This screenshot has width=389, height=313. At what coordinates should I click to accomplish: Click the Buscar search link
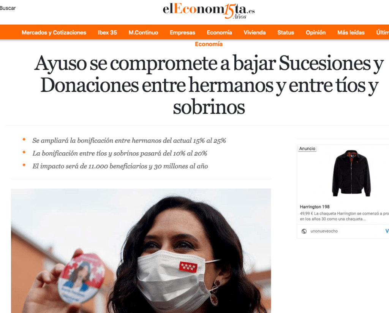pyautogui.click(x=8, y=8)
